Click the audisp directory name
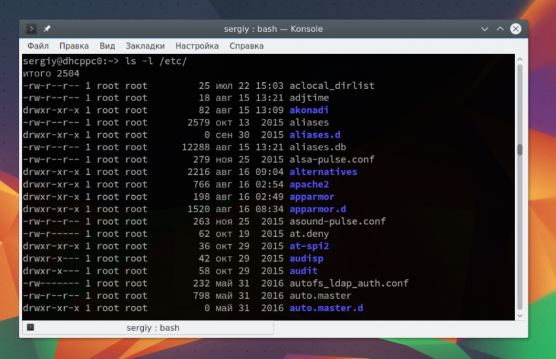Screen dimensions: 556x359 (306, 258)
